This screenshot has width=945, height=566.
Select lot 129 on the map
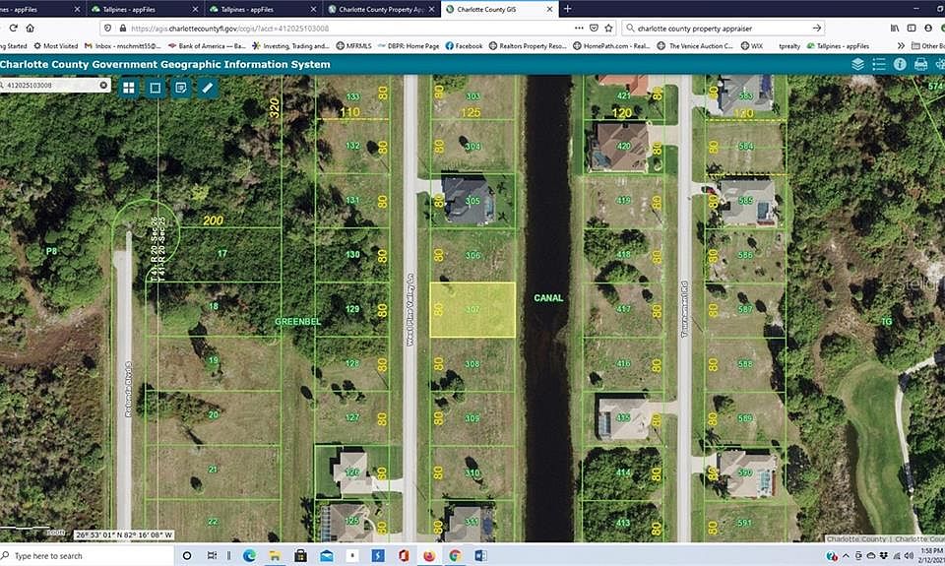tap(352, 309)
